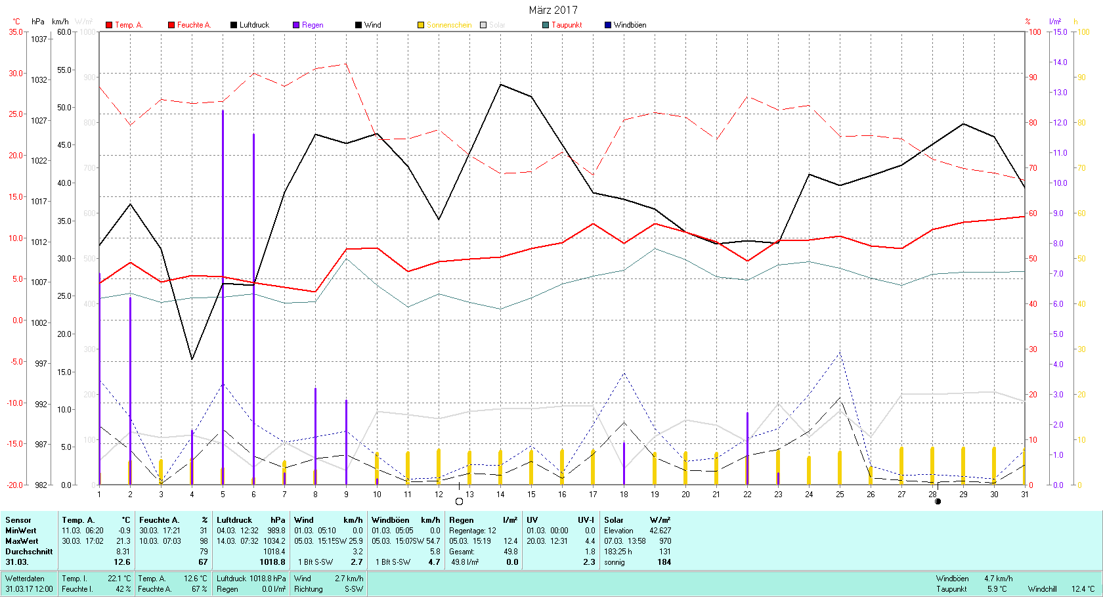
Task: Click the l/m² unit label above the right axis
Action: [x=1055, y=22]
